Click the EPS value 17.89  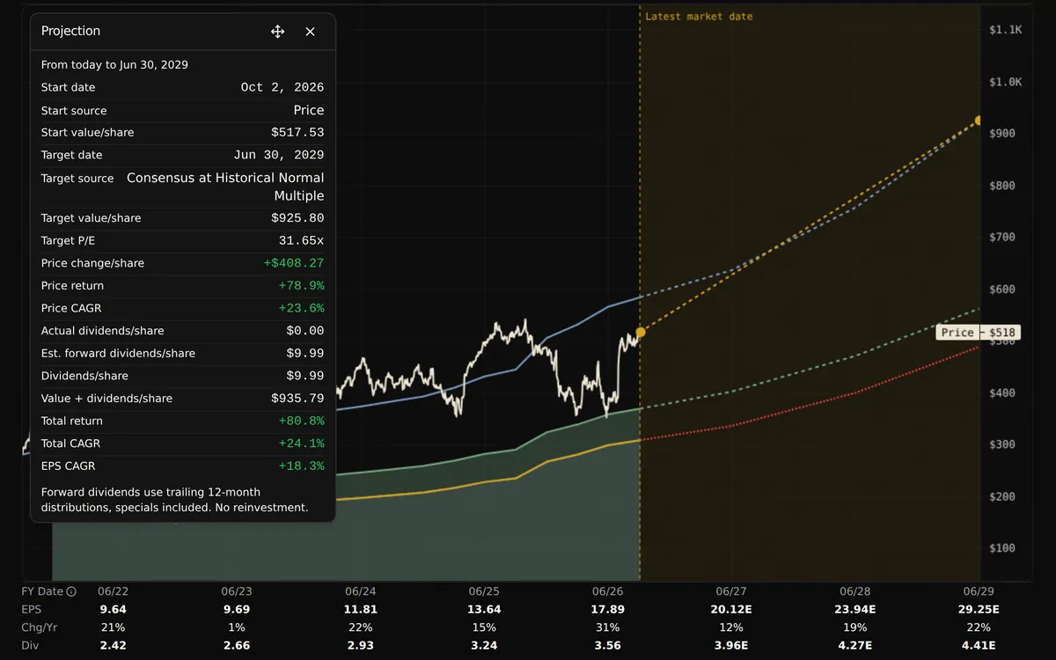click(607, 610)
